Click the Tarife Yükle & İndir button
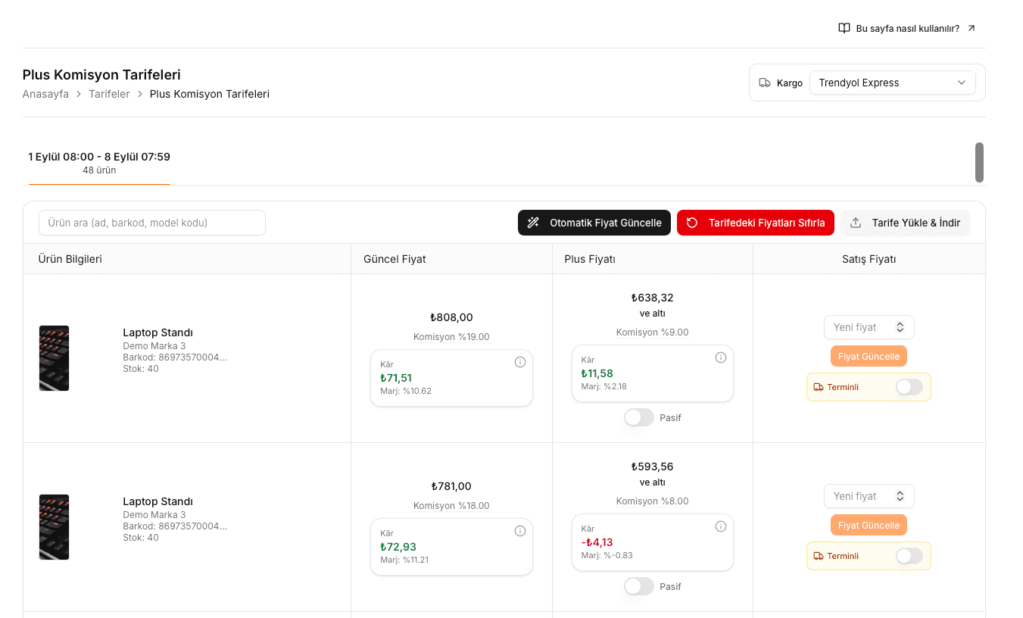 [x=905, y=223]
